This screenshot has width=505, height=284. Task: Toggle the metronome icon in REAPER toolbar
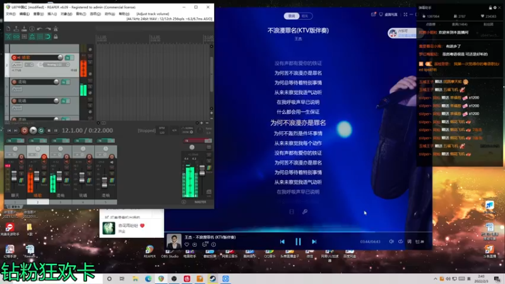(x=56, y=28)
